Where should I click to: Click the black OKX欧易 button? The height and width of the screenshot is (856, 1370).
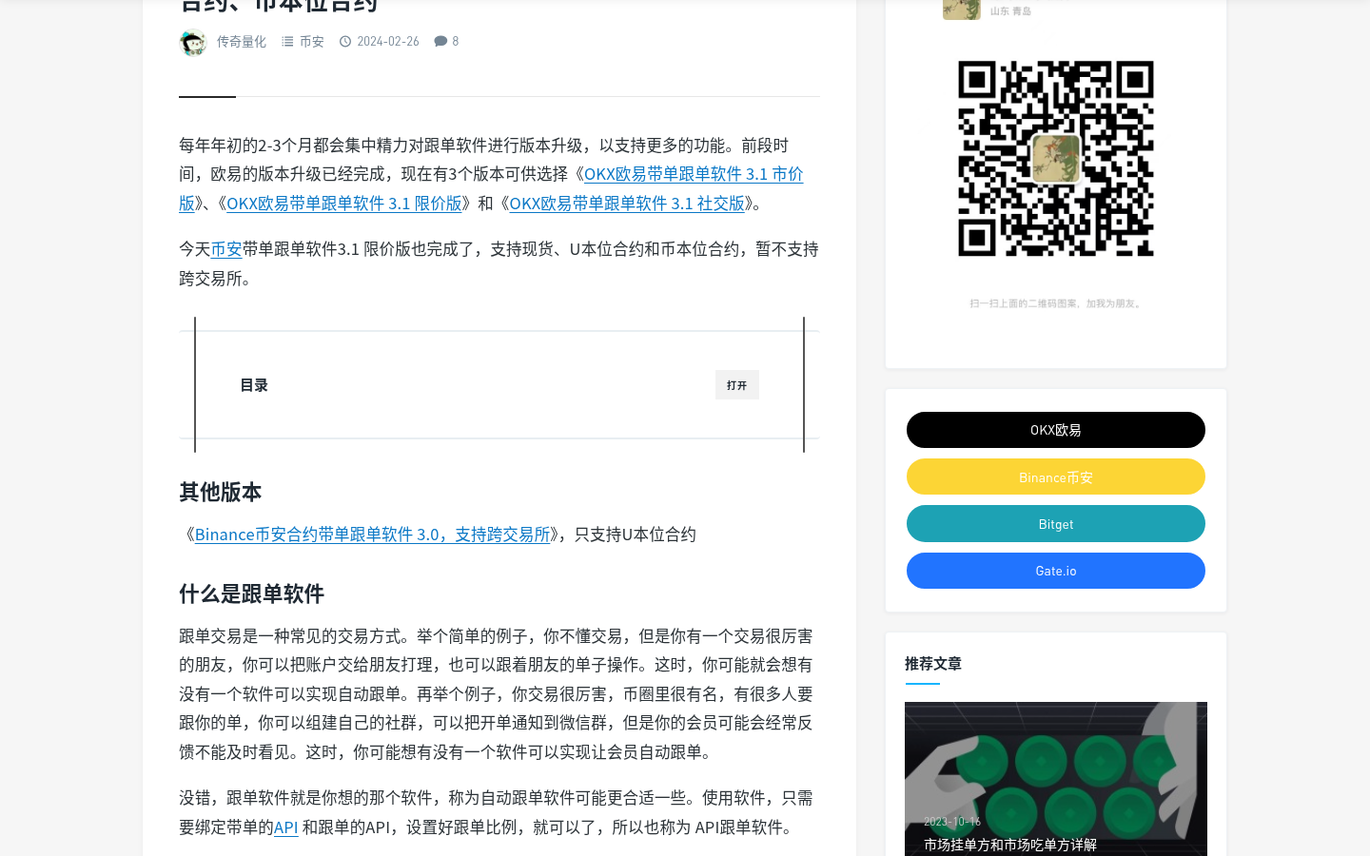click(x=1056, y=430)
